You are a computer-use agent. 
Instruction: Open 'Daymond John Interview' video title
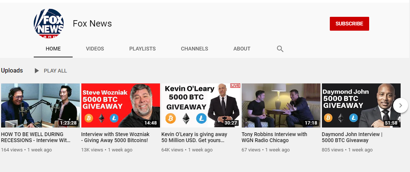(352, 137)
